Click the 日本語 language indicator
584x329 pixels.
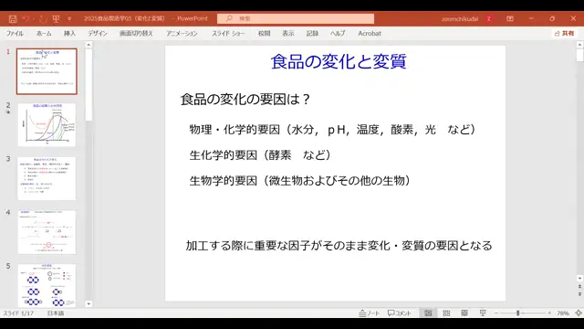tap(56, 313)
